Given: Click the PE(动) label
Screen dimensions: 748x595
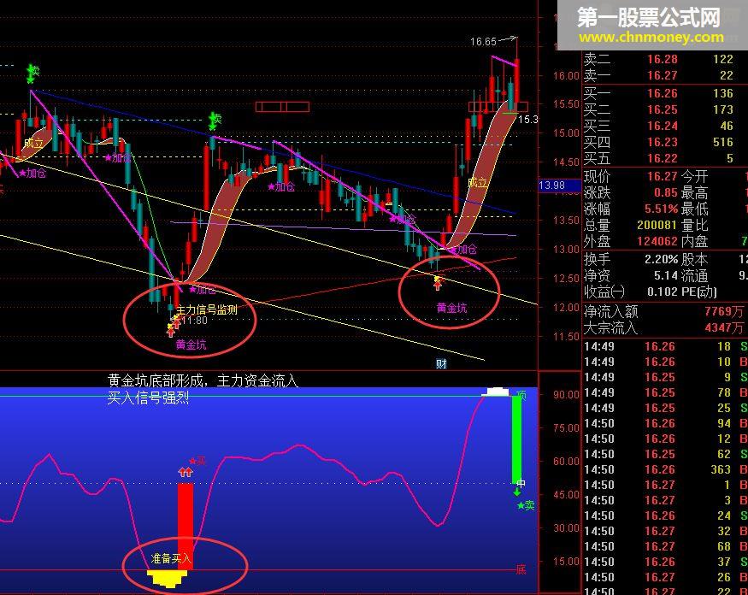Looking at the screenshot, I should (x=699, y=292).
